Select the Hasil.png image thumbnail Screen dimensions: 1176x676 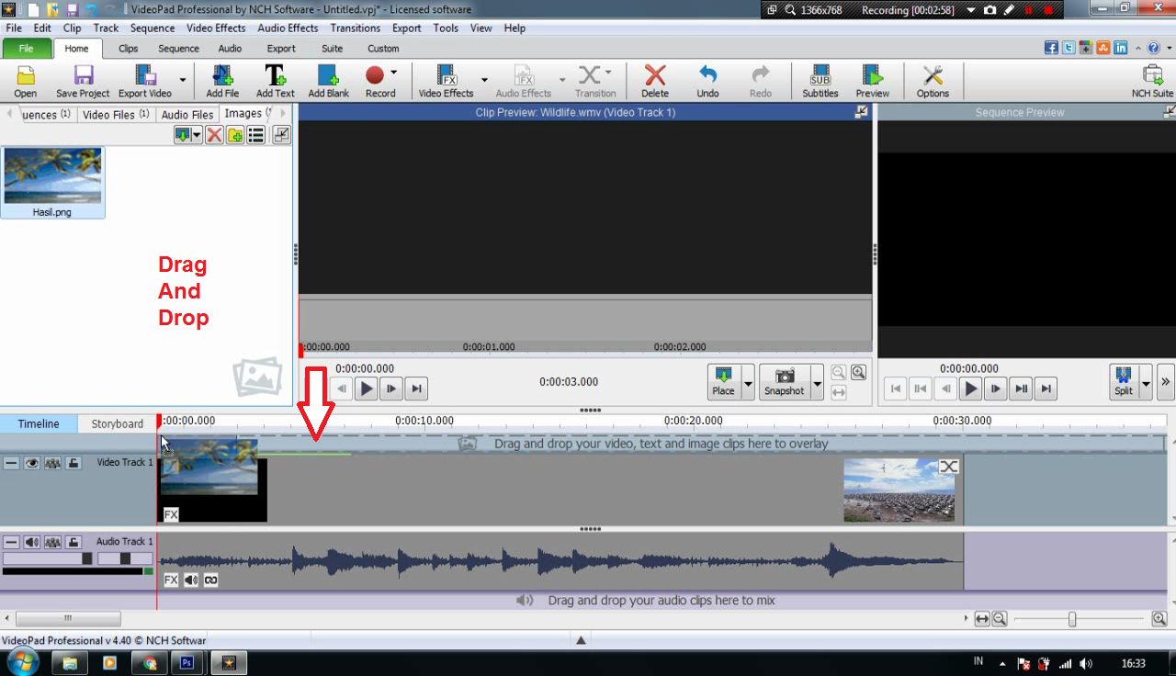(52, 183)
